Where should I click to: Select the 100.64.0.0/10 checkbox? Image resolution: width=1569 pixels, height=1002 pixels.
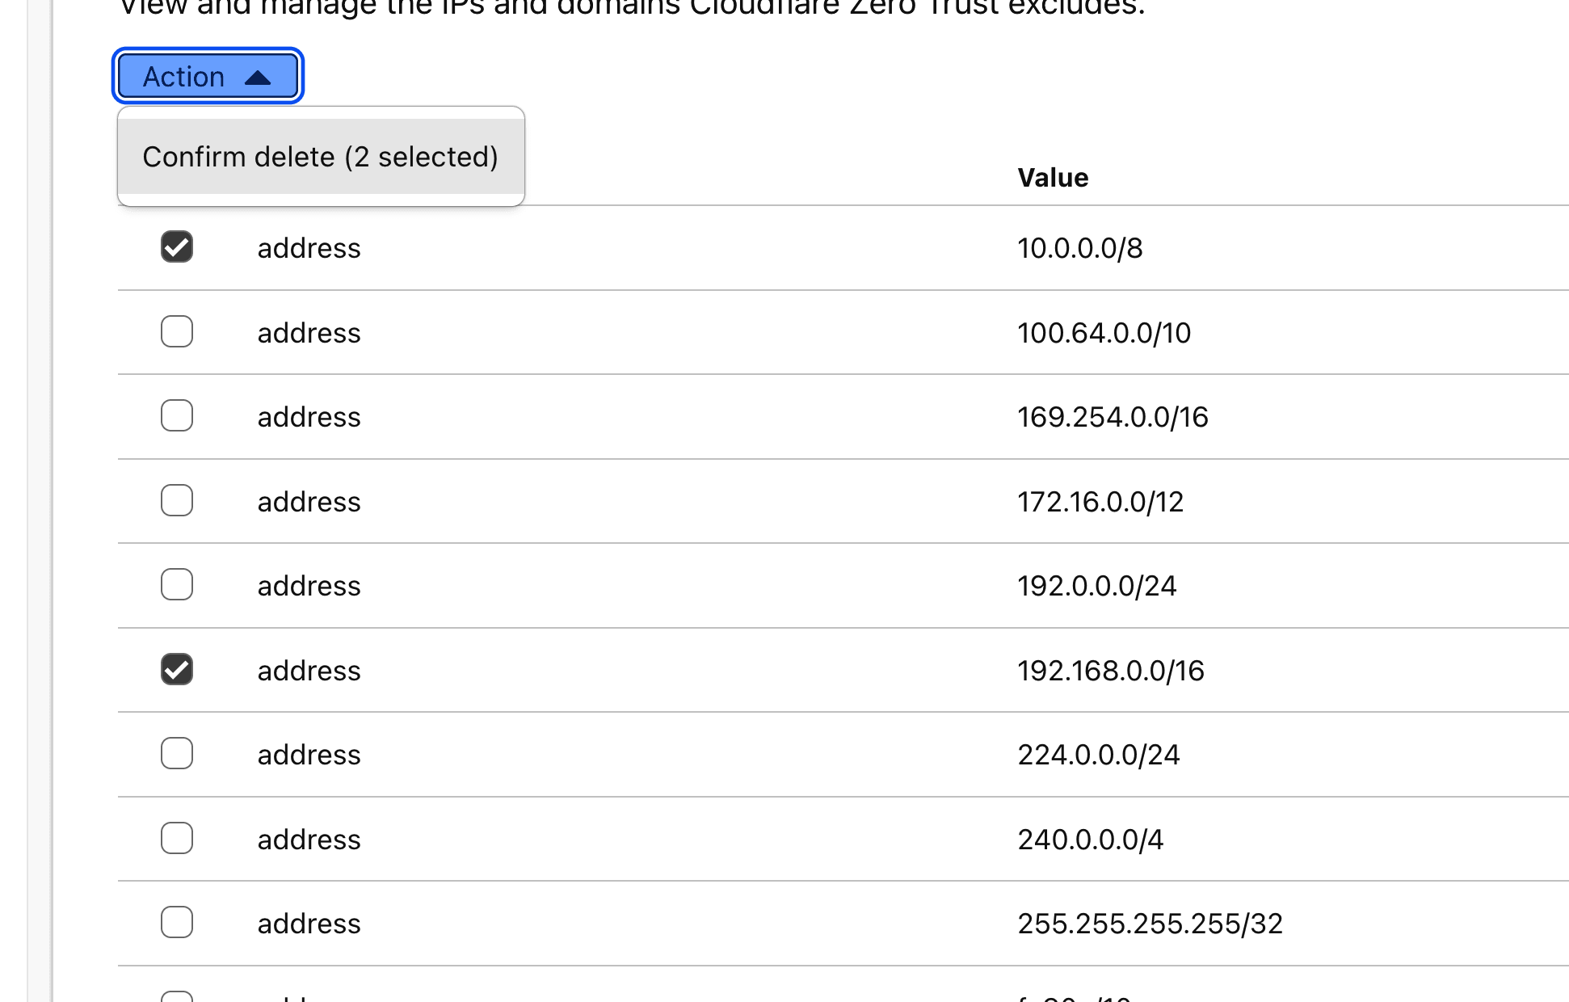click(x=177, y=331)
